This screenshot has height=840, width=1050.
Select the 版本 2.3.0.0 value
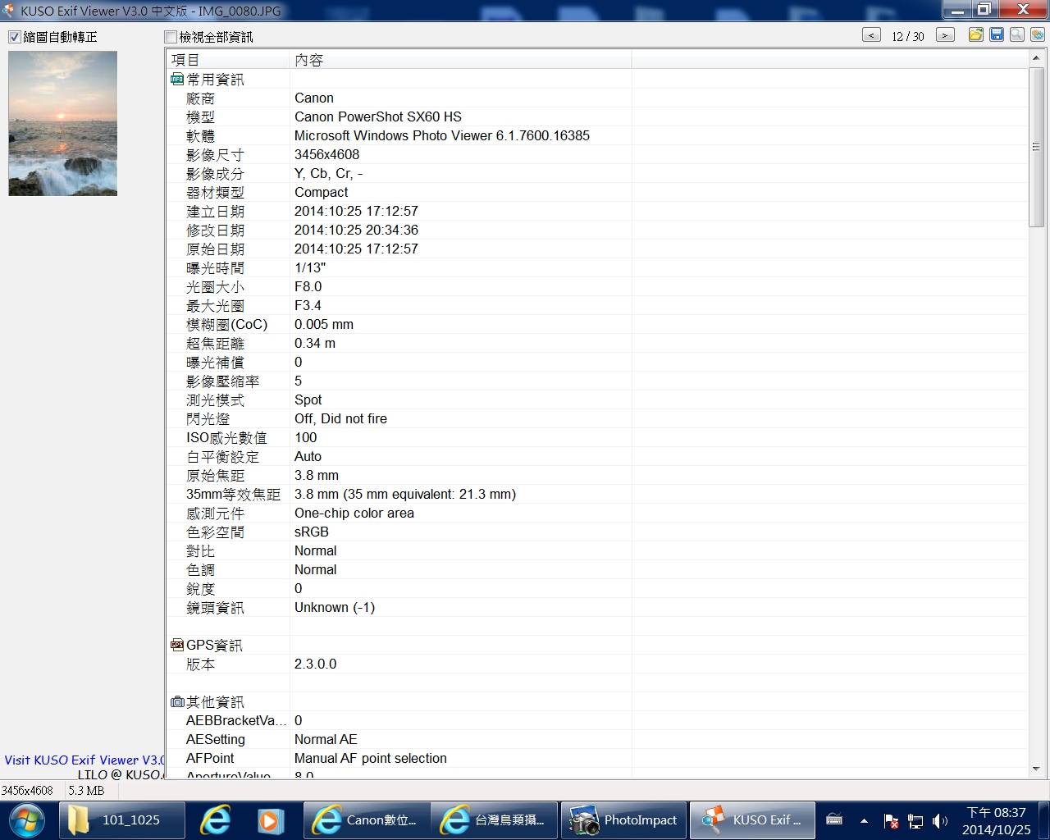(x=316, y=664)
